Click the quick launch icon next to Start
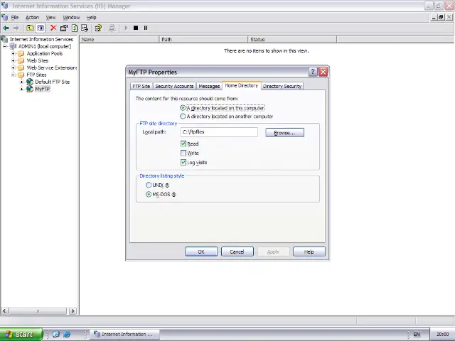Screen dimensions: 455x341 (56, 335)
